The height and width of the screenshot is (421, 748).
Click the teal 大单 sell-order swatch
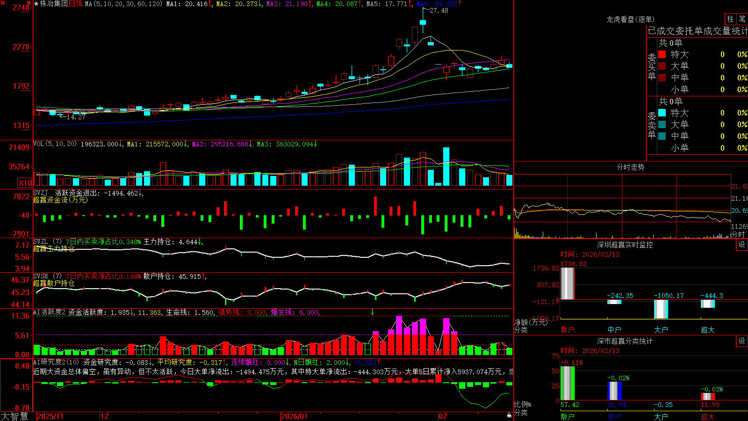tap(662, 124)
